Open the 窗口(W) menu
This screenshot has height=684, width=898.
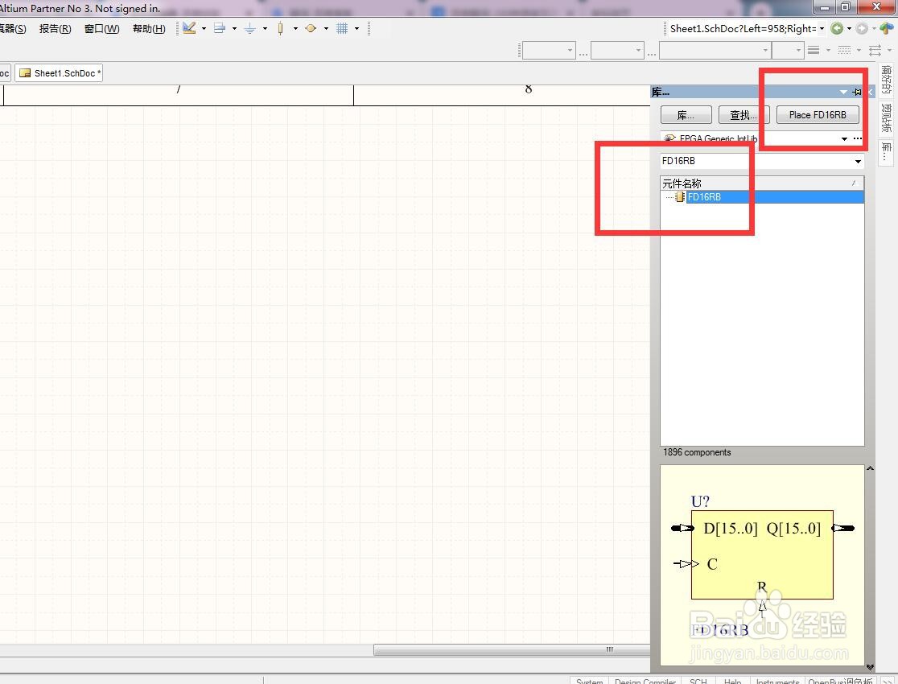tap(102, 29)
